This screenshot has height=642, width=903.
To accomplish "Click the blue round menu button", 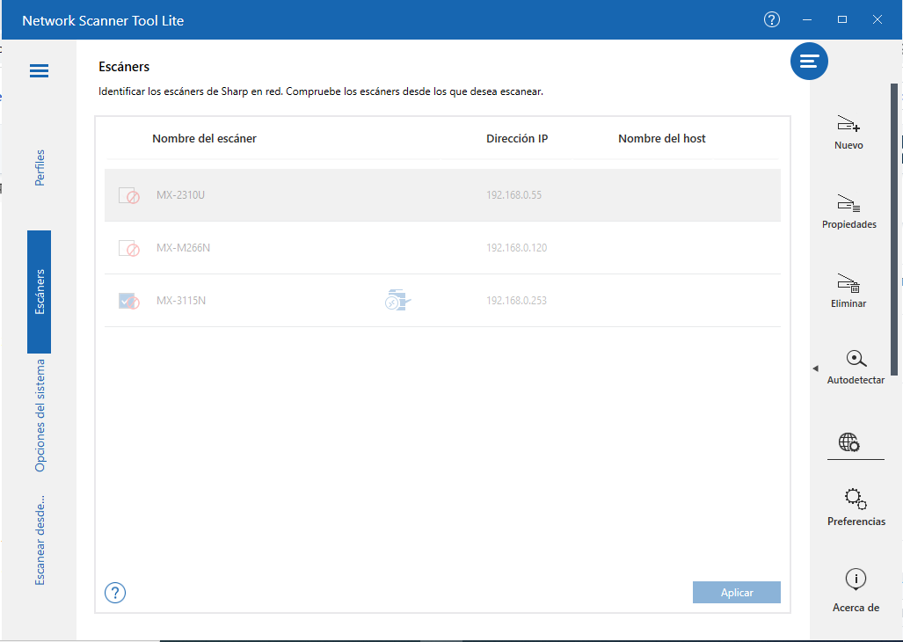I will pos(809,61).
